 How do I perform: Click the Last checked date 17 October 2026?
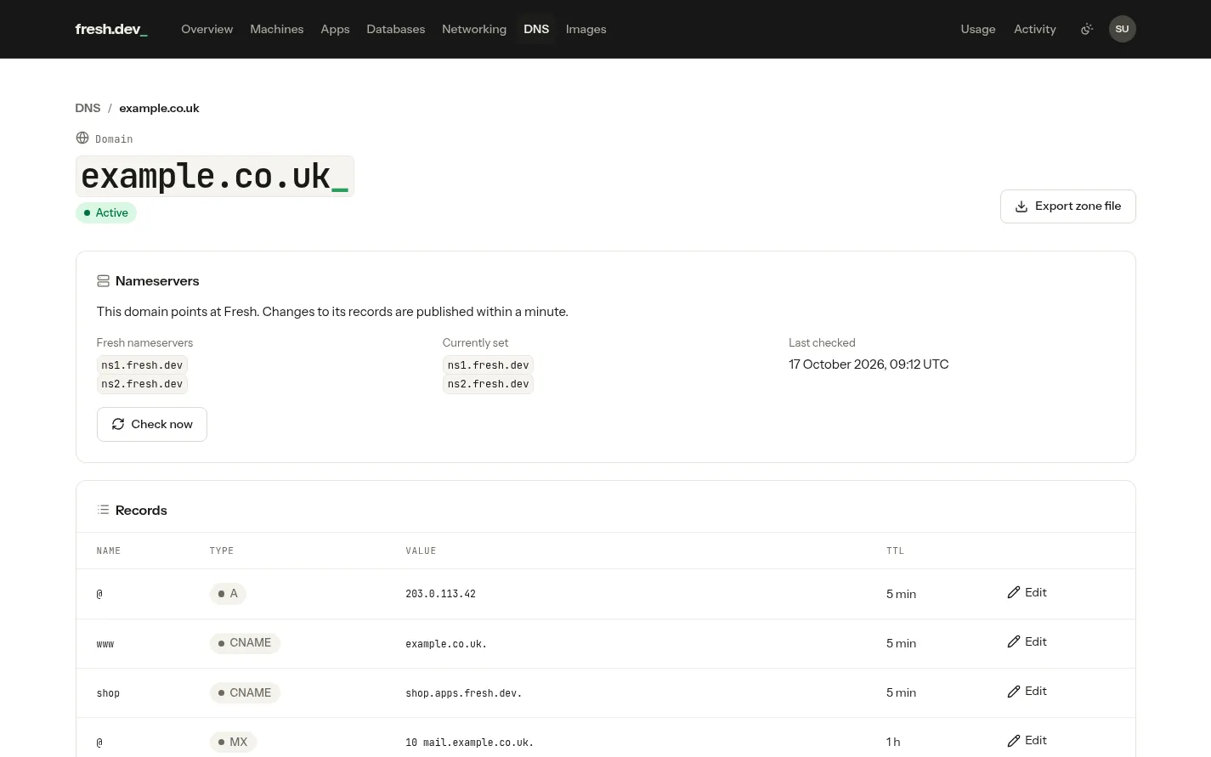(869, 364)
